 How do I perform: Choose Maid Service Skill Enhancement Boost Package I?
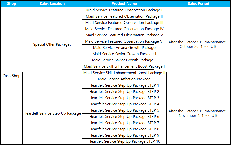[124, 66]
